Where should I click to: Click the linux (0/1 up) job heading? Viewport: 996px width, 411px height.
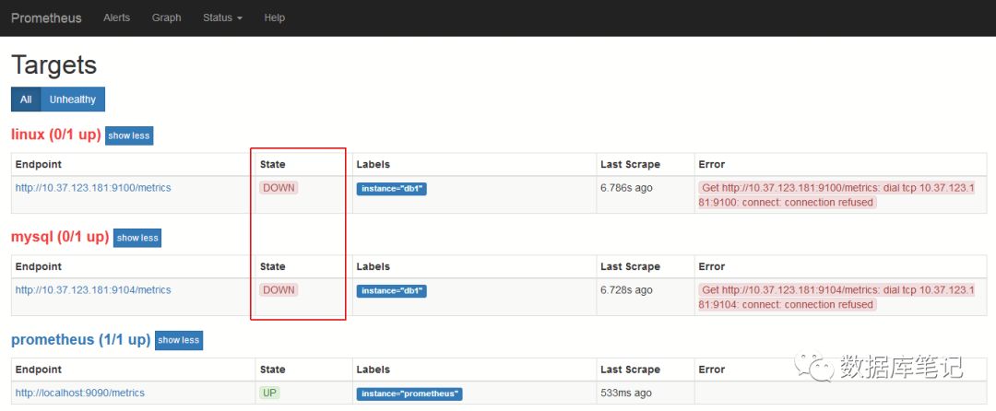(56, 135)
